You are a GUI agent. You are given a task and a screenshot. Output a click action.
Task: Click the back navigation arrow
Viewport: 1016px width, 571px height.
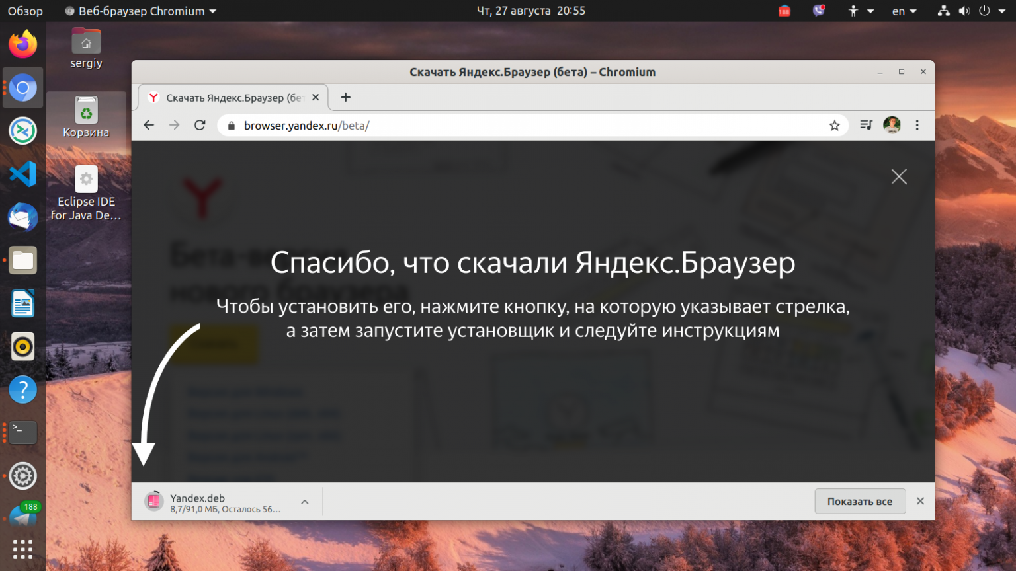(148, 125)
